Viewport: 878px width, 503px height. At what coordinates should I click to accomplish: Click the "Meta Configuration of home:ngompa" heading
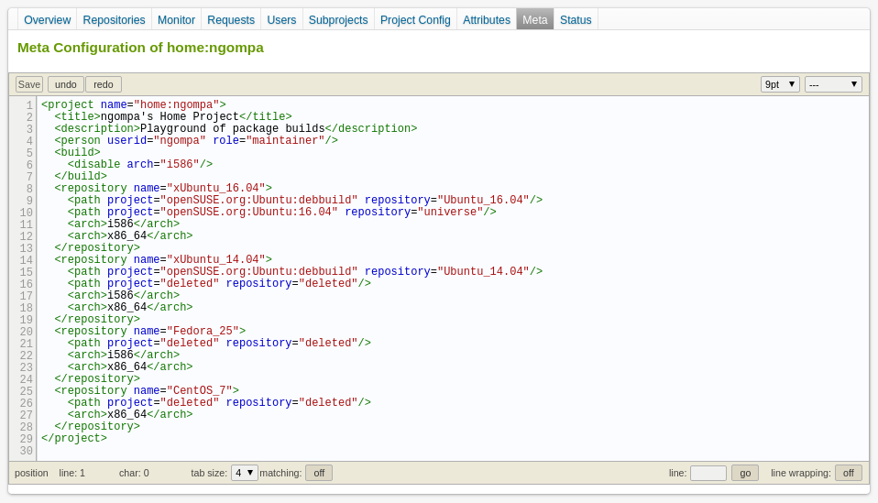140,48
